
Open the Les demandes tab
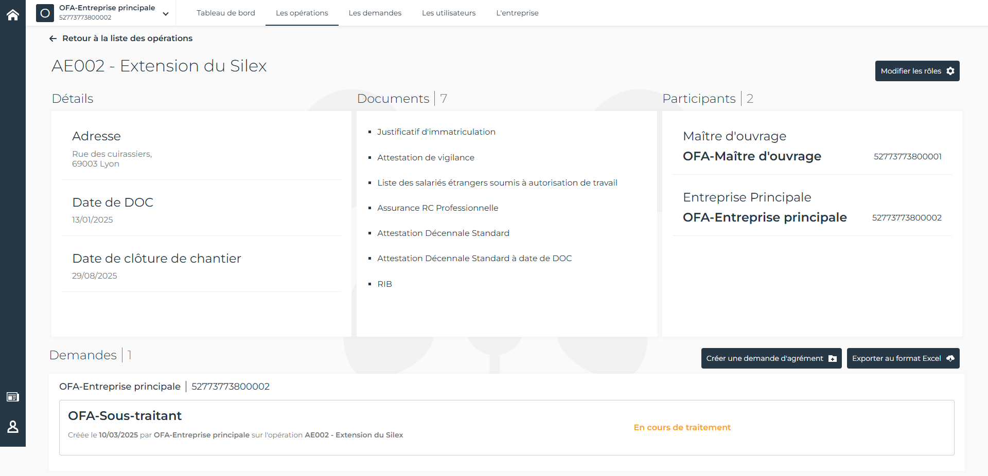coord(375,13)
